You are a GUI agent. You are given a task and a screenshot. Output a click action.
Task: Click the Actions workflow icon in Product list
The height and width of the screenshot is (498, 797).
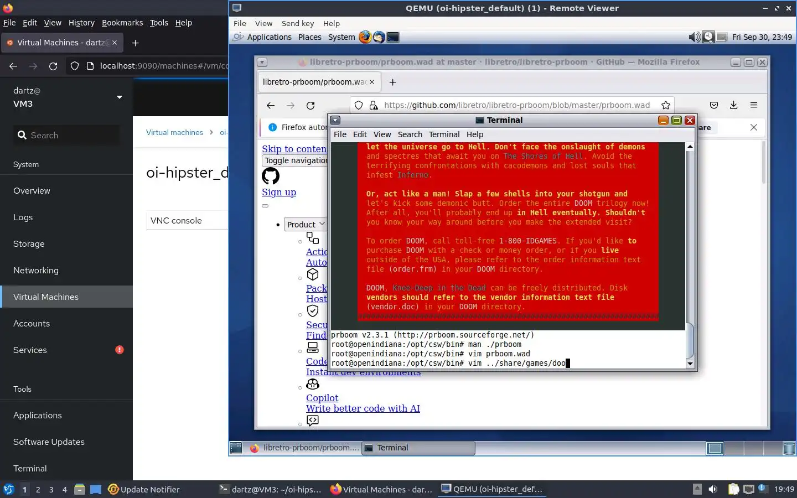(313, 238)
